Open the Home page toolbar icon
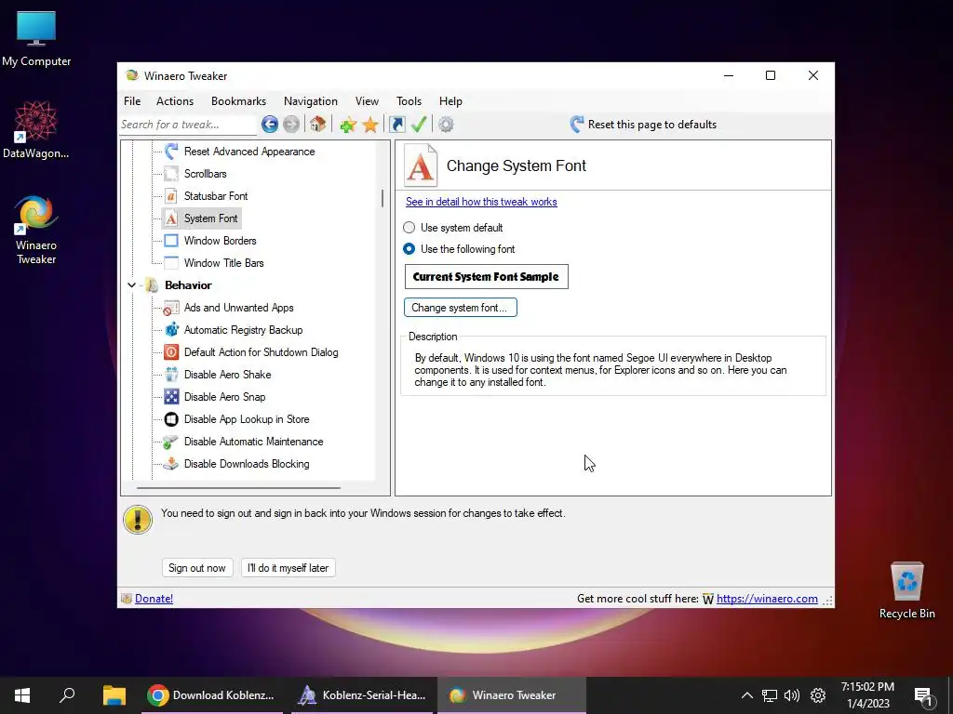953x714 pixels. (x=317, y=125)
